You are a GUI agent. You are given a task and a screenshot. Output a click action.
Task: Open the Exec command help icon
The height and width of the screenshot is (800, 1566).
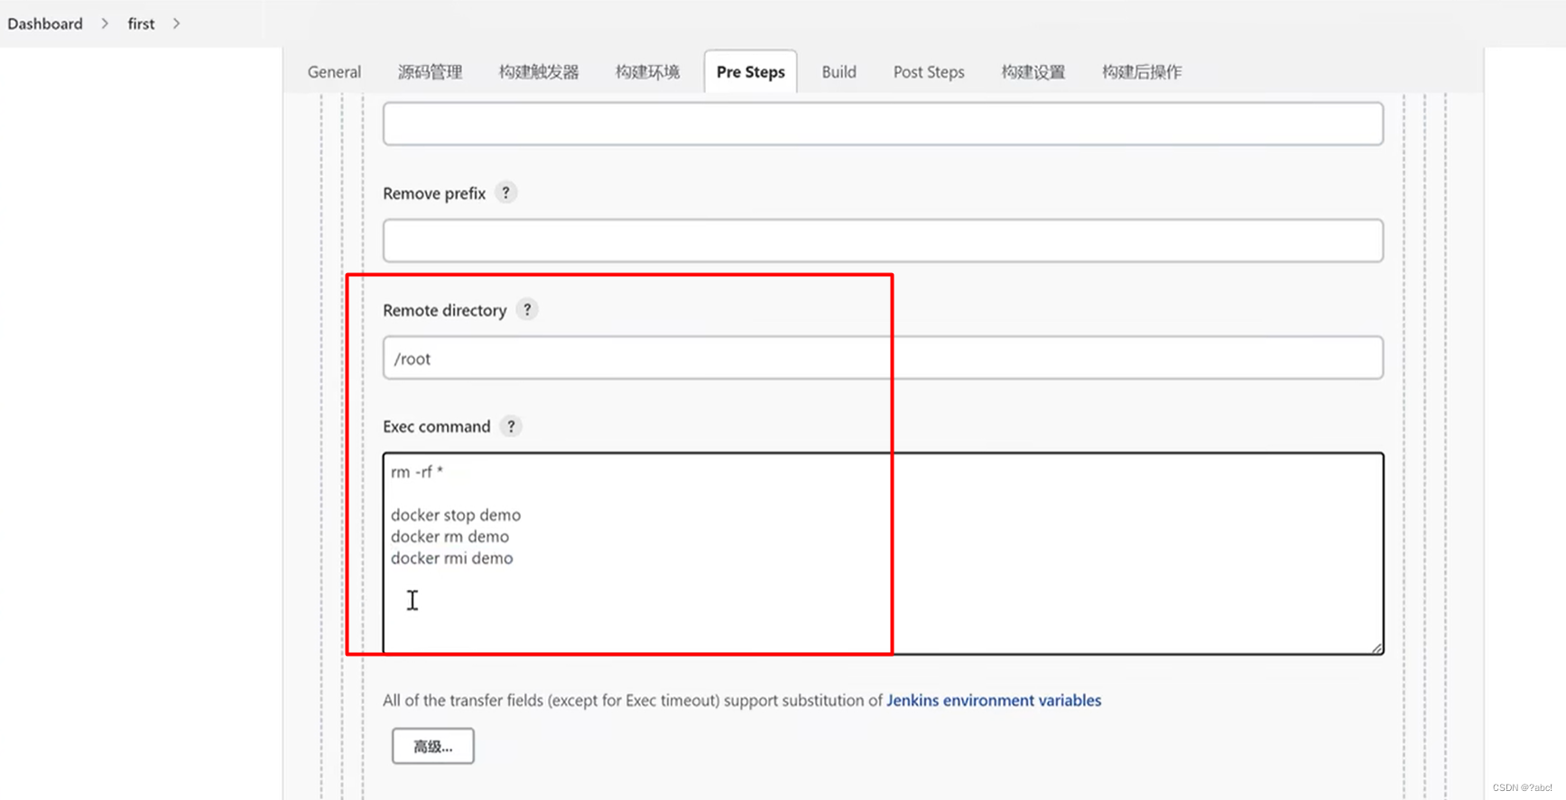[511, 426]
